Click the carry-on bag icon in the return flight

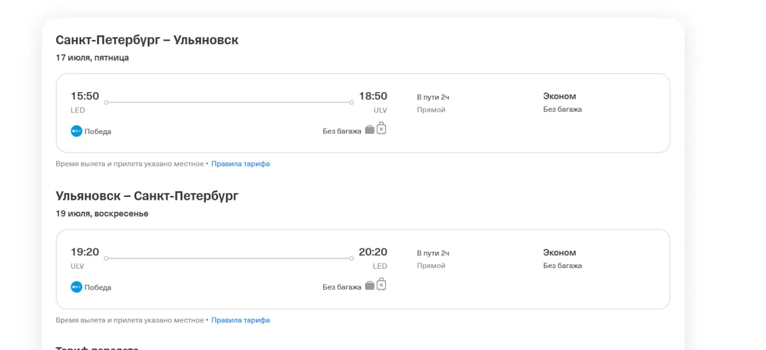pos(370,285)
